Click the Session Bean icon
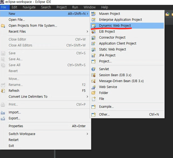This screenshot has width=173, height=158. coord(93,75)
